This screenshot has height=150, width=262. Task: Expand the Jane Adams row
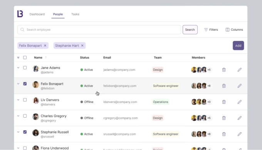[18, 68]
